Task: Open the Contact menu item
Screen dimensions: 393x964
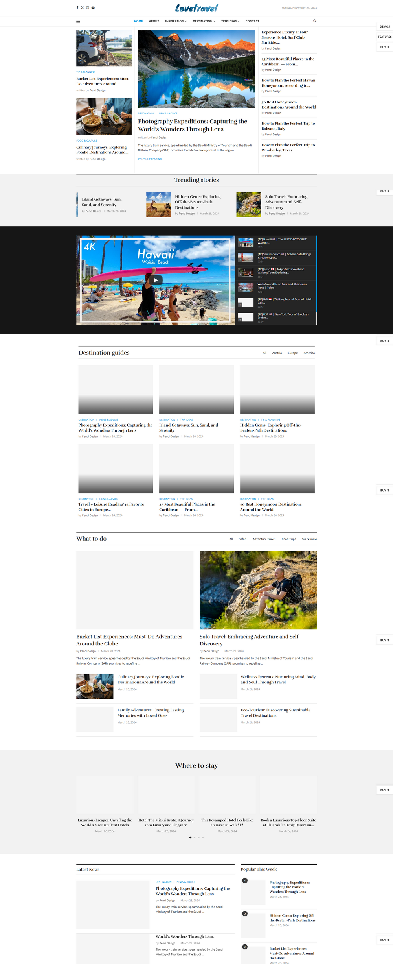Action: (x=252, y=22)
